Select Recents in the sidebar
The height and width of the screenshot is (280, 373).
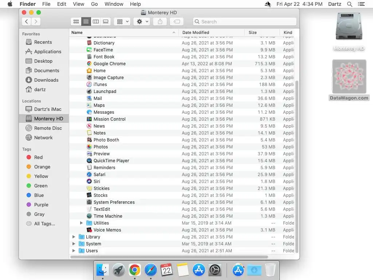pos(44,42)
